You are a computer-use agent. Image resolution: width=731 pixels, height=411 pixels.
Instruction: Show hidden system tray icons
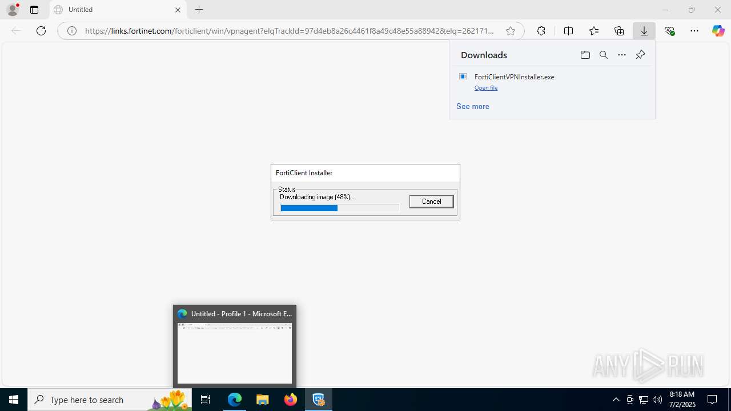pos(616,400)
